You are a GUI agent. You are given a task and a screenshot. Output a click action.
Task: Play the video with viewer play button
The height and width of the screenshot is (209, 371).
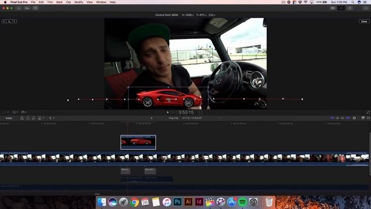click(x=168, y=112)
